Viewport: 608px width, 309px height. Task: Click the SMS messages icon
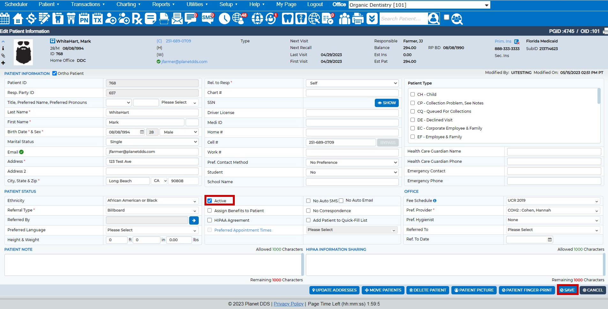pyautogui.click(x=208, y=18)
